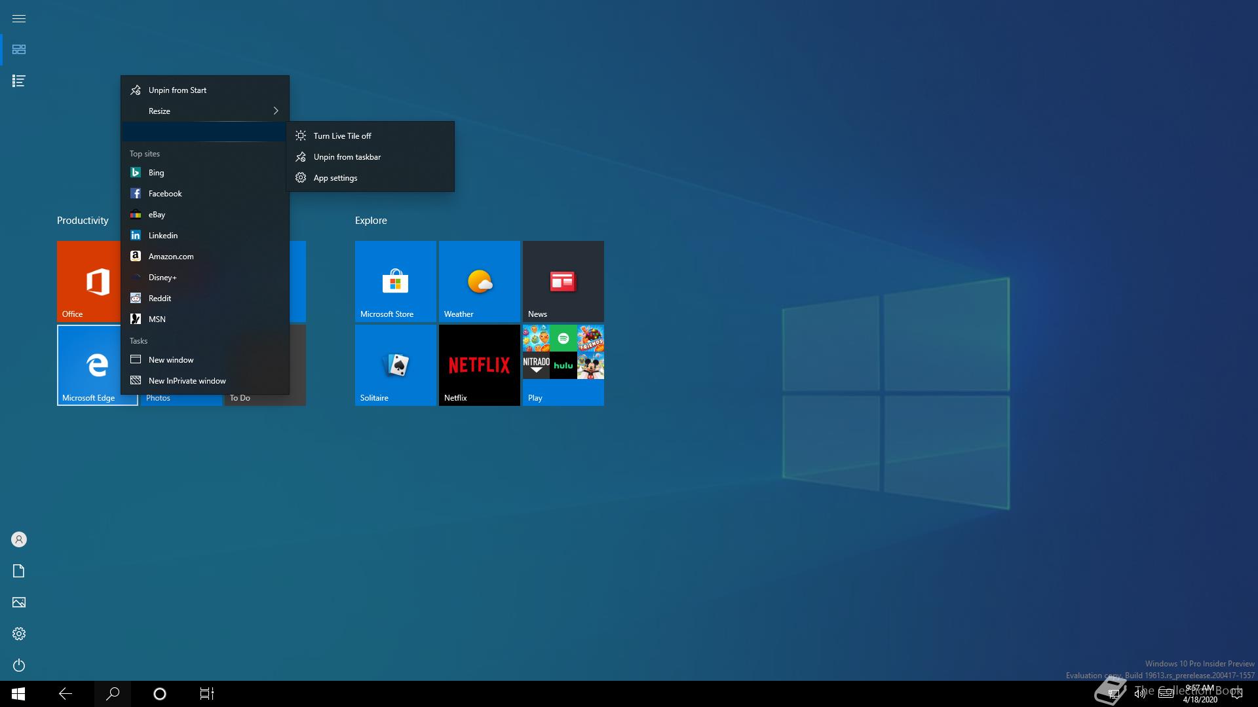
Task: Open the Microsoft Edge tile
Action: [x=98, y=365]
